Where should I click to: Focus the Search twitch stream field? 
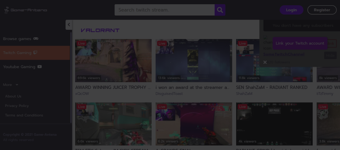coord(165,10)
